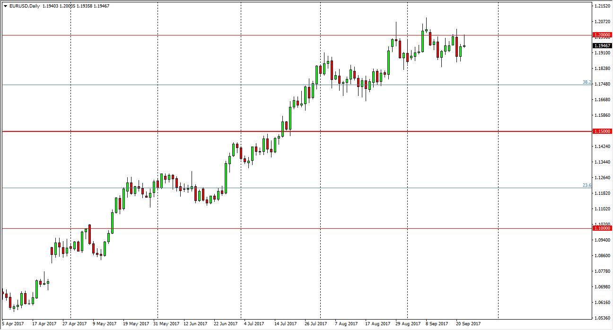Select the latest candlestick on the chart

coord(464,46)
